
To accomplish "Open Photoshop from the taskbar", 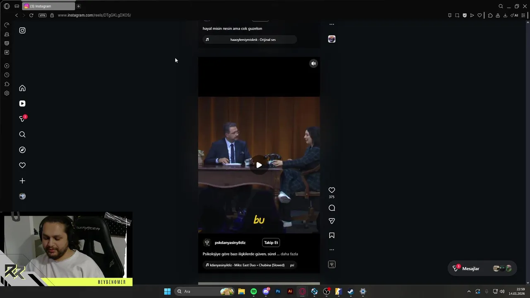I will coord(278,291).
